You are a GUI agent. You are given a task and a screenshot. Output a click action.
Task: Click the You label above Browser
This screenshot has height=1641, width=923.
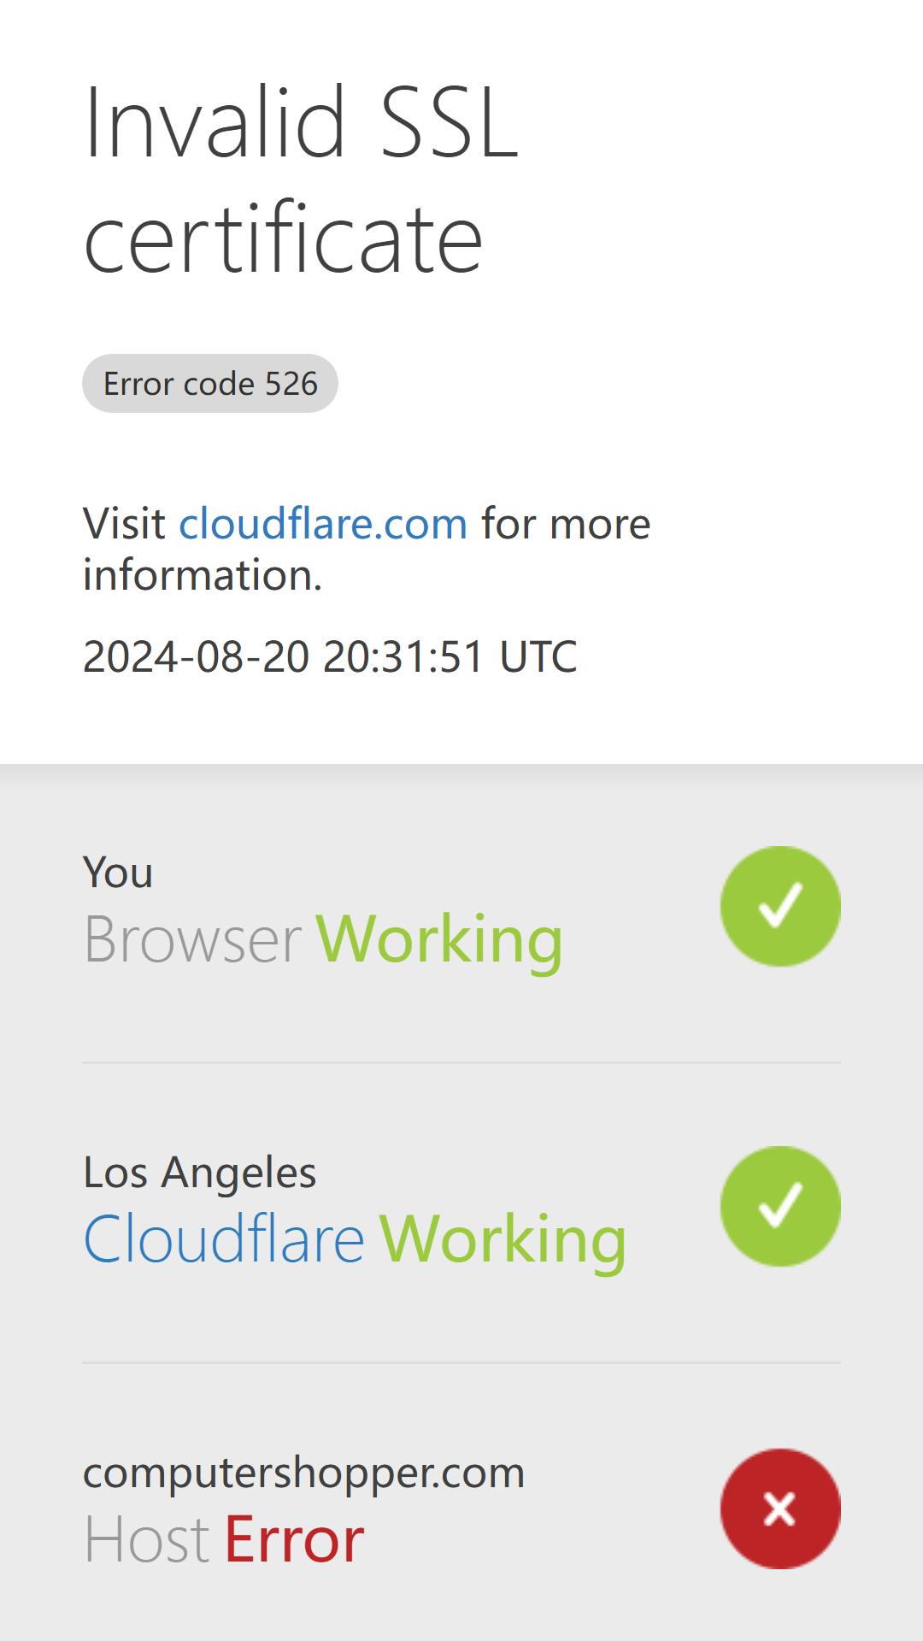[118, 872]
